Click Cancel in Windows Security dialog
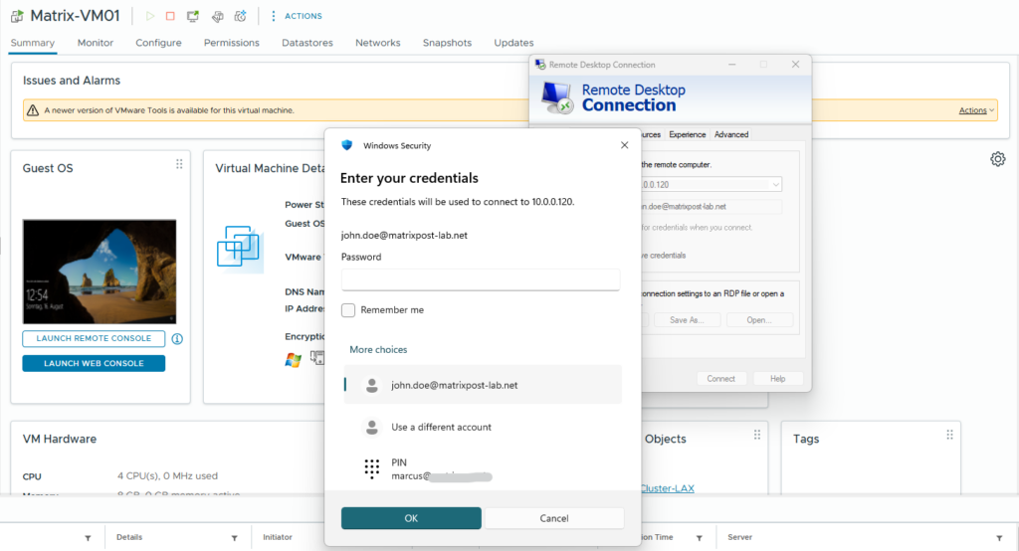 pos(554,518)
